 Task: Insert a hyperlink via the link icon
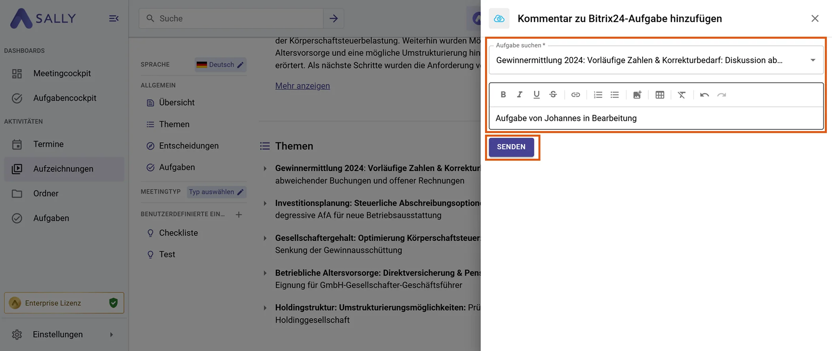pyautogui.click(x=575, y=95)
